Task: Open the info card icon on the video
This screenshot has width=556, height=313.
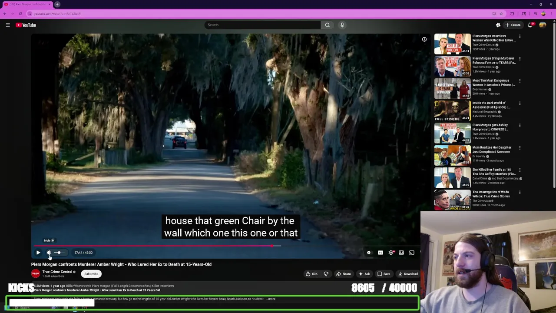Action: click(424, 40)
